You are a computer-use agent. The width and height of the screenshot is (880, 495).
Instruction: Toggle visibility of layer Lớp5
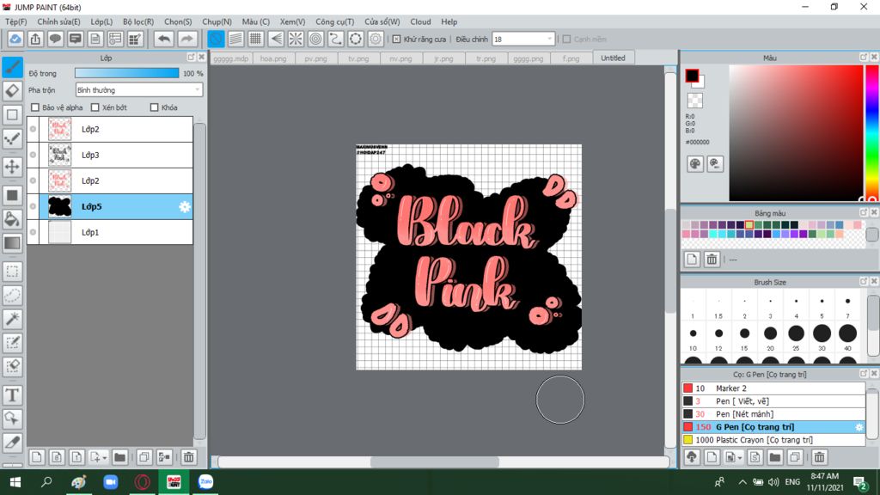click(34, 206)
